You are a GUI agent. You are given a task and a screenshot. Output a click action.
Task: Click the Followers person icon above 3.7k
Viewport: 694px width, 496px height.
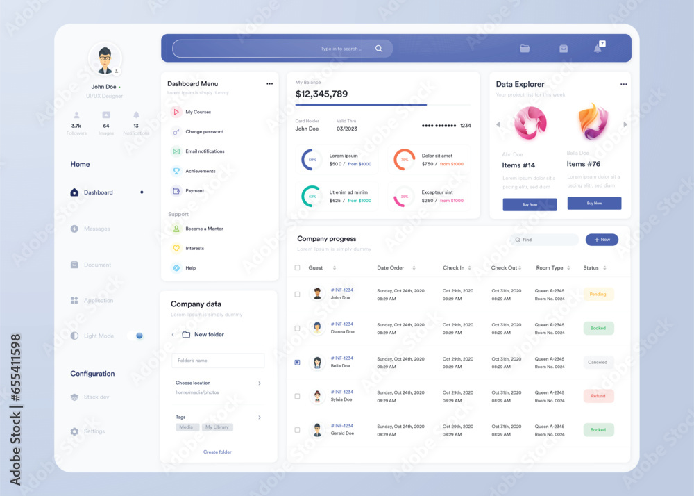click(x=76, y=115)
